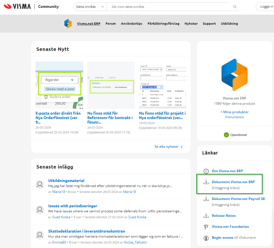Click the + Mina produkter link
Screen dimensions: 274x248
235,112
